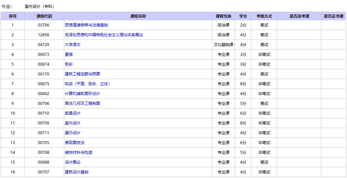Open 毛泽东思想和中国特色社会主义理论体系概论 link

[x=104, y=35]
